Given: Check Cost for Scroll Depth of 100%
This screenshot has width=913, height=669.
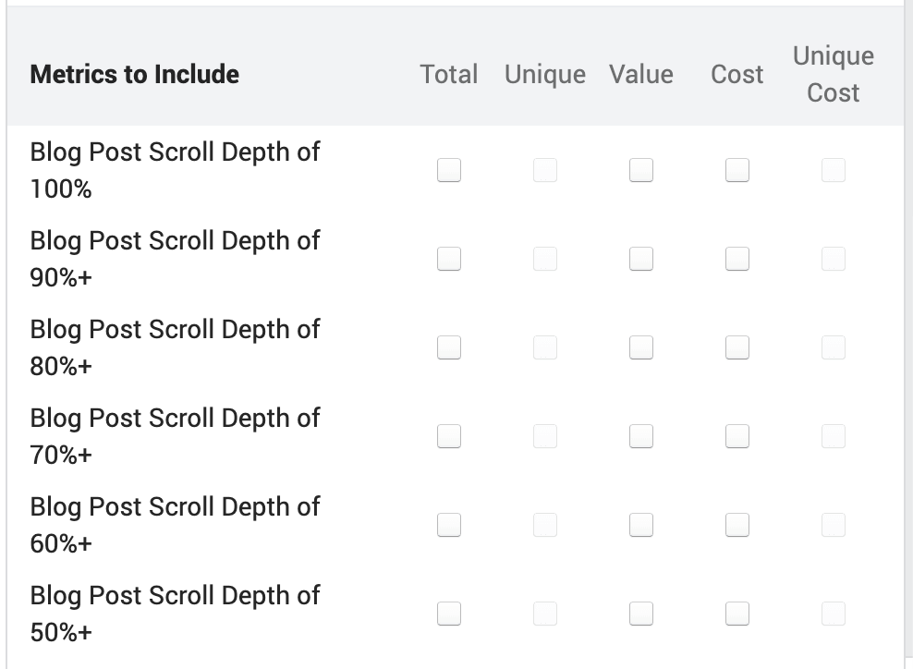Looking at the screenshot, I should [737, 170].
